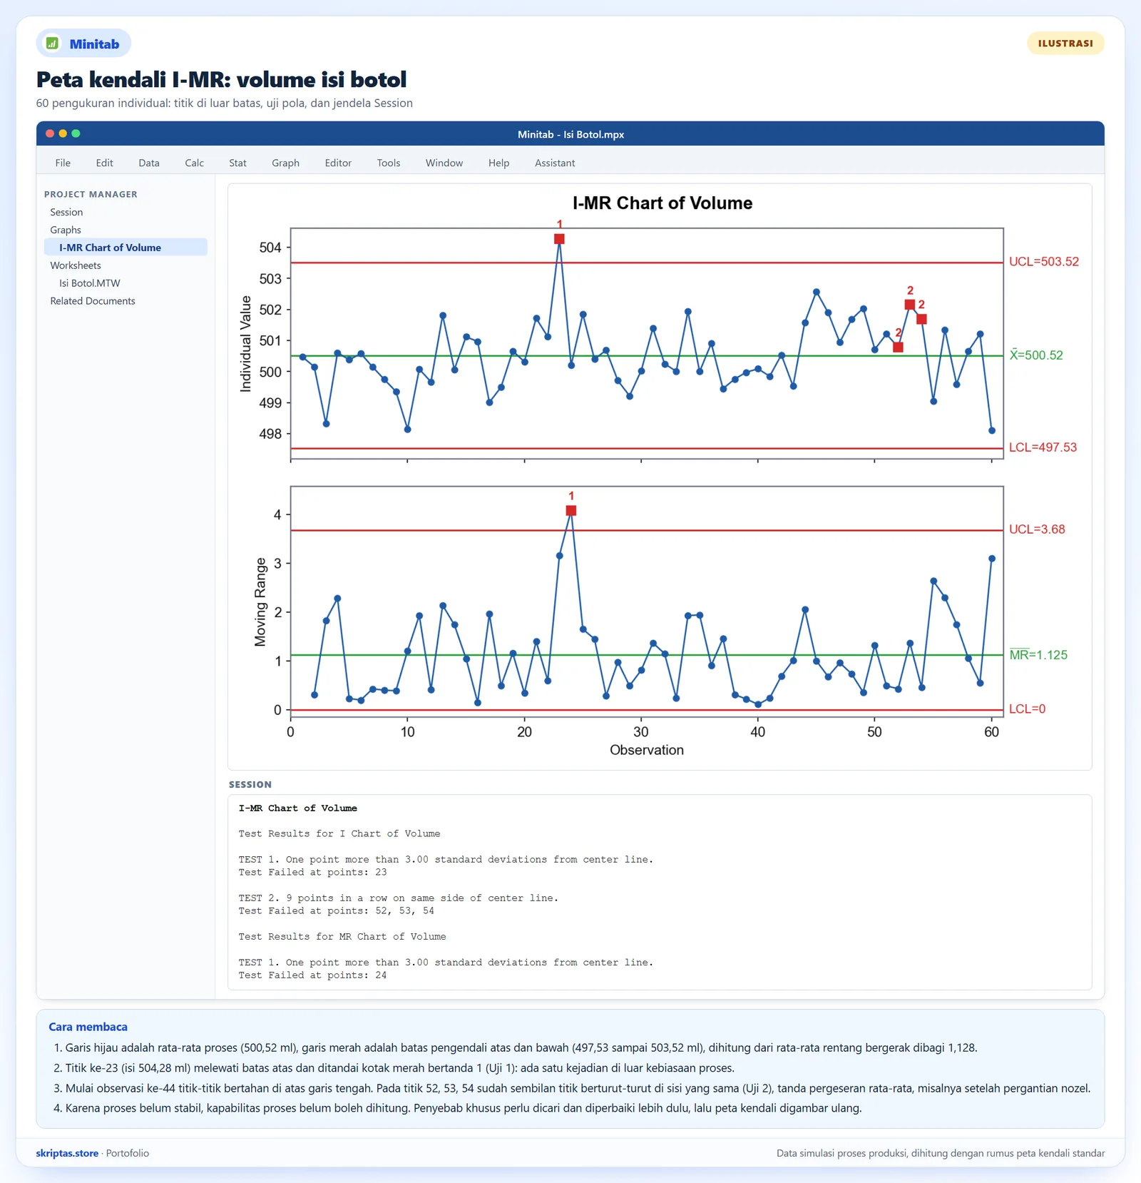This screenshot has width=1141, height=1183.
Task: Open the Window menu
Action: pos(444,163)
